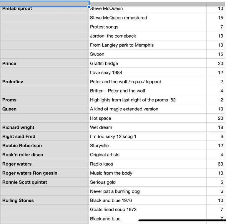The image size is (226, 224).
Task: Select the Prokofiev artist cell
Action: tap(44, 82)
